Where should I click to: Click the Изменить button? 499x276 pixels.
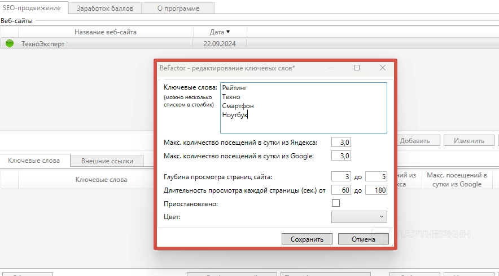pos(469,141)
